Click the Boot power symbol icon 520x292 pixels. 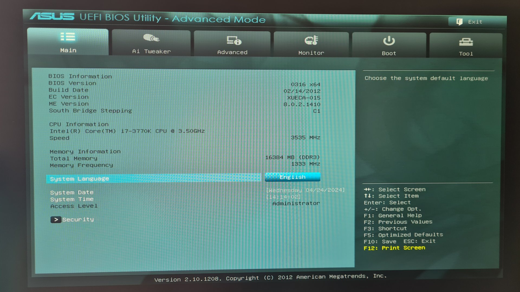click(x=389, y=41)
